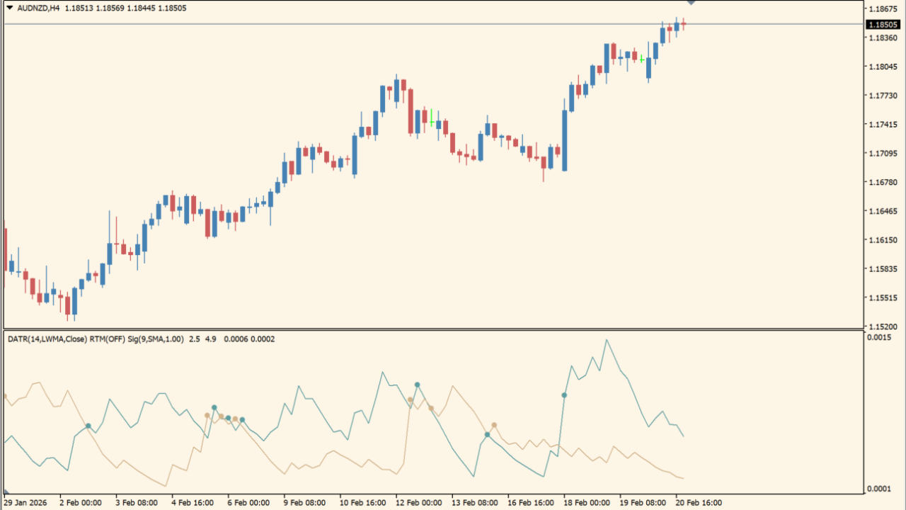
Task: Click the 9 Feb 08:00 time label
Action: coord(306,503)
